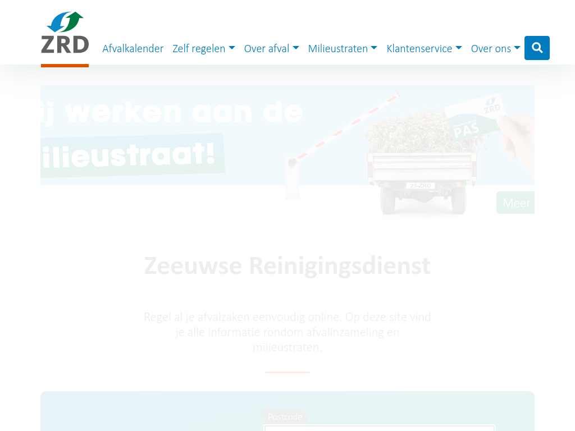The height and width of the screenshot is (431, 575).
Task: Open search with the magnifier icon
Action: 537,48
